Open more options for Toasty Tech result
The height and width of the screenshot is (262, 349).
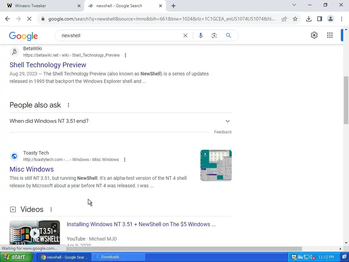click(x=125, y=160)
